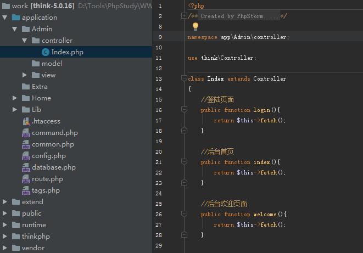Click the route.php file icon

tap(26, 179)
